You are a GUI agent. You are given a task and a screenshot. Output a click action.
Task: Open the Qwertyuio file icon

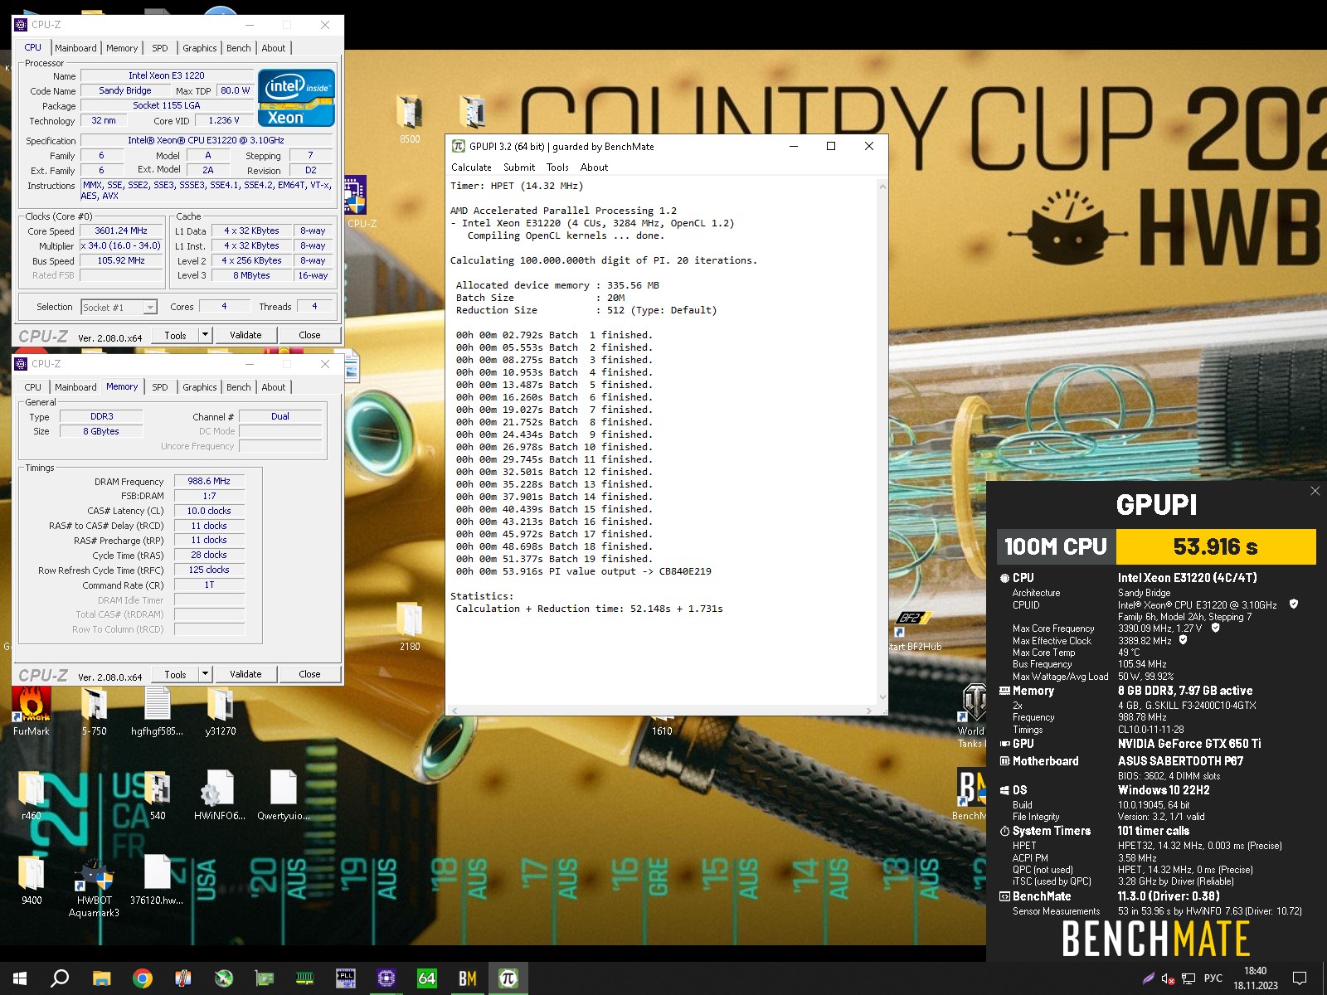(283, 796)
